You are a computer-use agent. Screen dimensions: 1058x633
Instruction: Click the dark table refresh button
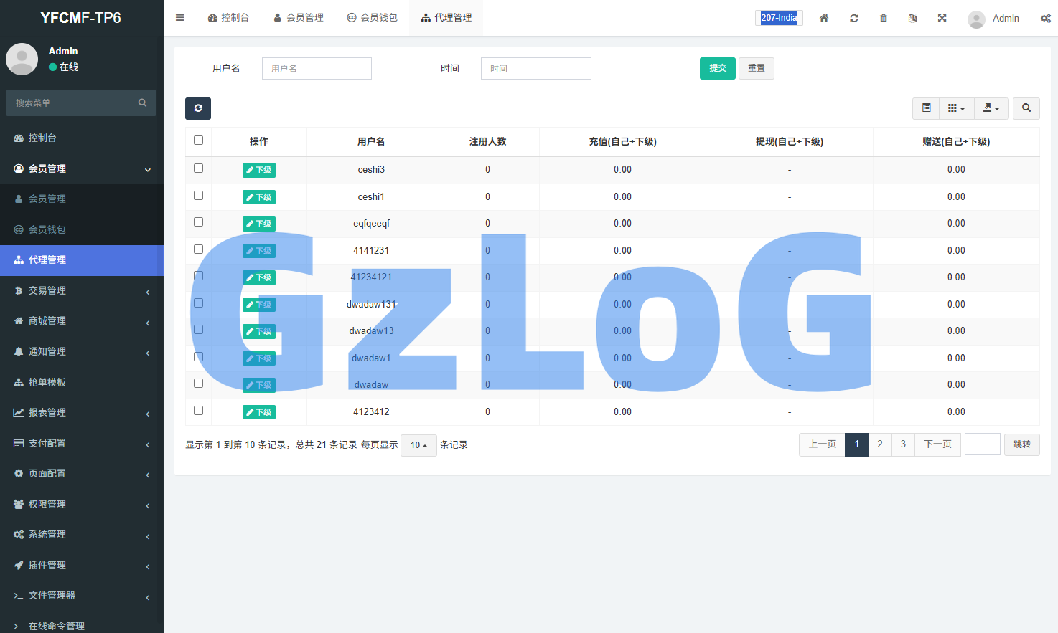tap(198, 108)
